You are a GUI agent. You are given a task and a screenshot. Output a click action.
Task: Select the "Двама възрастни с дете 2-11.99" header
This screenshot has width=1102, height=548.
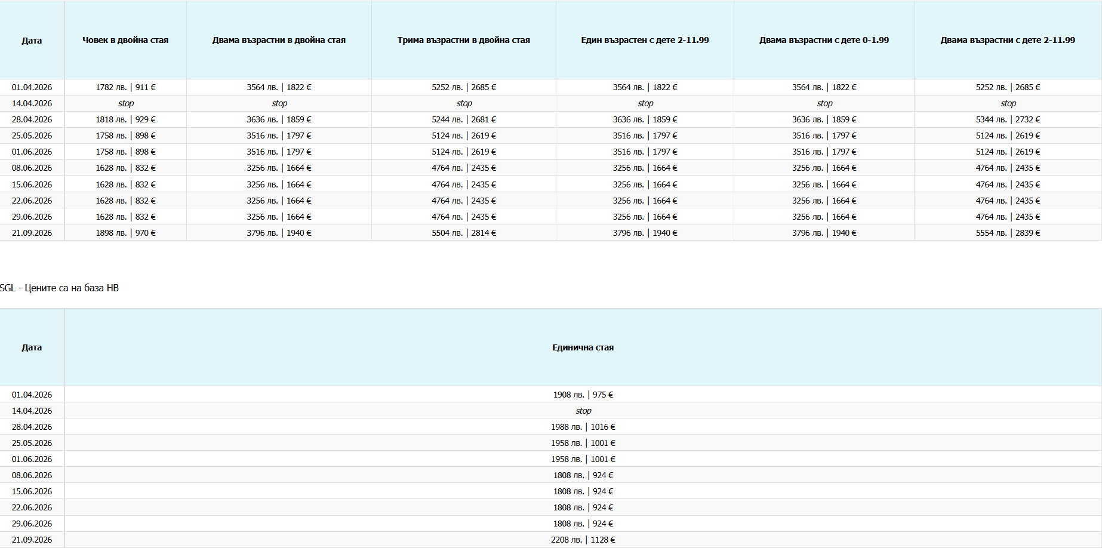click(1008, 40)
